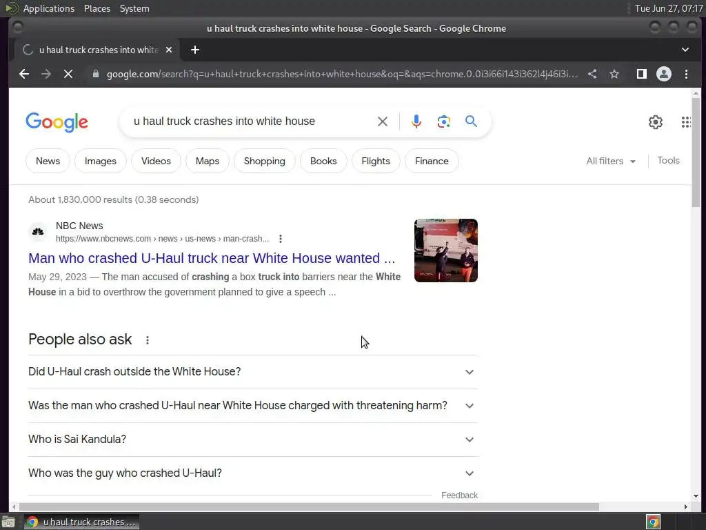This screenshot has width=706, height=530.
Task: Filter results by Shopping
Action: [x=264, y=161]
